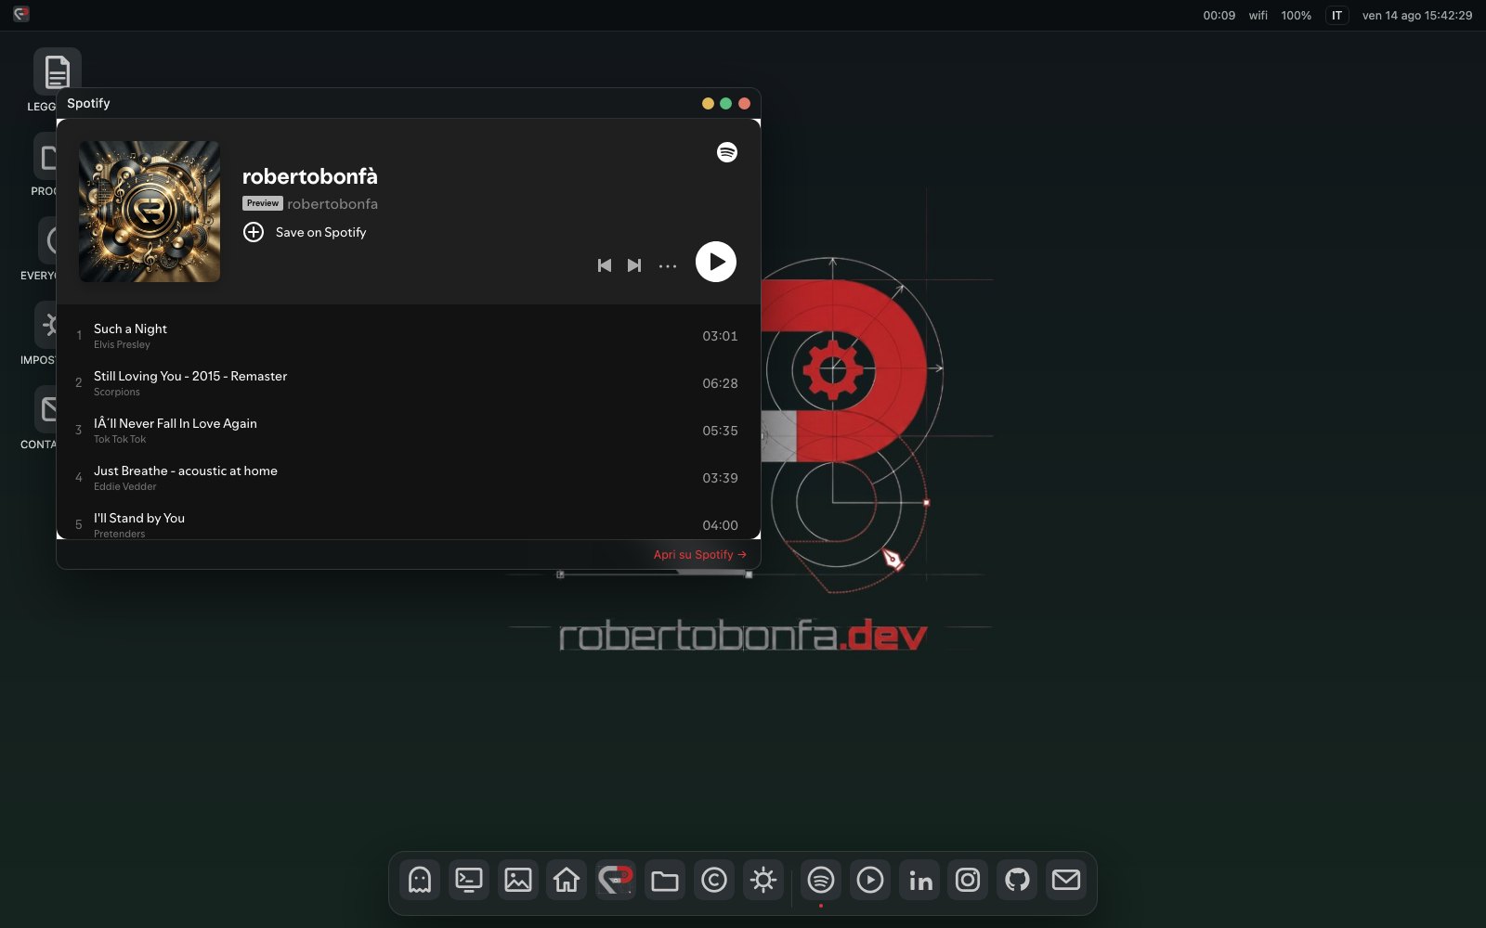The width and height of the screenshot is (1486, 928).
Task: Click artist name Elvis Presley
Action: click(x=122, y=344)
